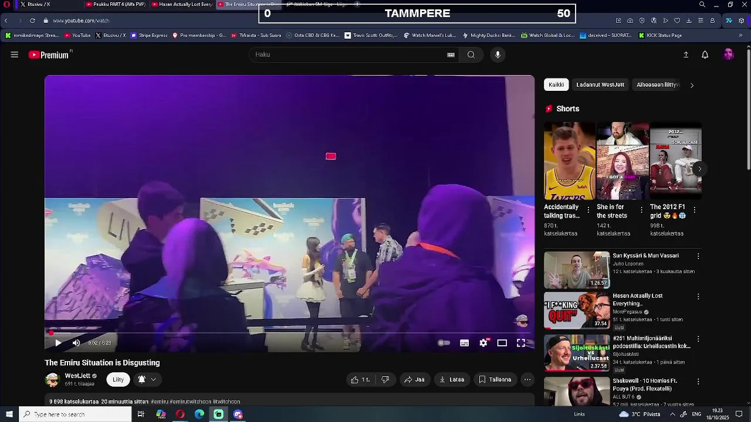Show more Shorts with the next arrow
751x422 pixels.
(x=699, y=169)
